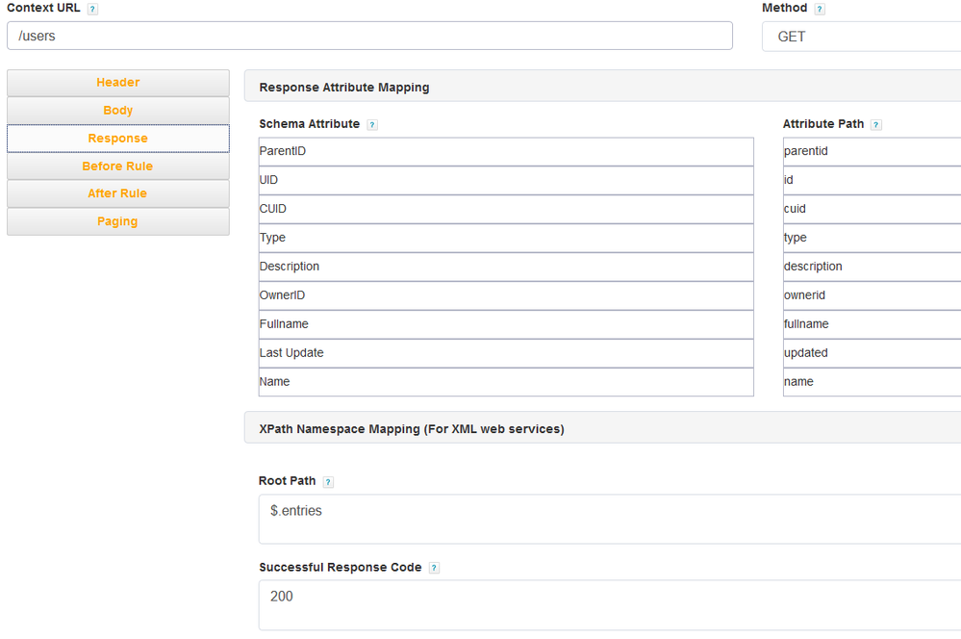Screen dimensions: 961x639
Task: Open help for Schema Attribute column
Action: pyautogui.click(x=372, y=125)
